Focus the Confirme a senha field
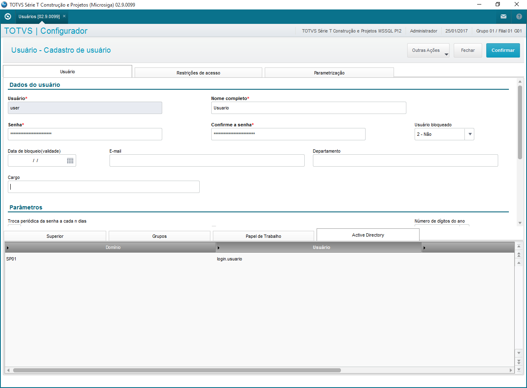This screenshot has height=388, width=527. coord(288,134)
